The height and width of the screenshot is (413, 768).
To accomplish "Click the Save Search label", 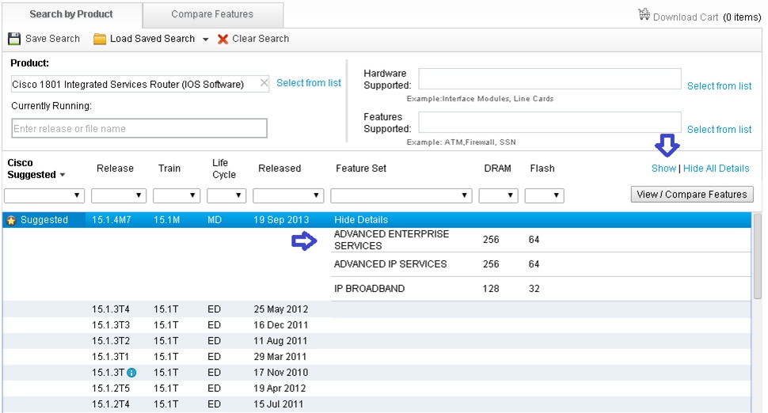I will coord(52,39).
